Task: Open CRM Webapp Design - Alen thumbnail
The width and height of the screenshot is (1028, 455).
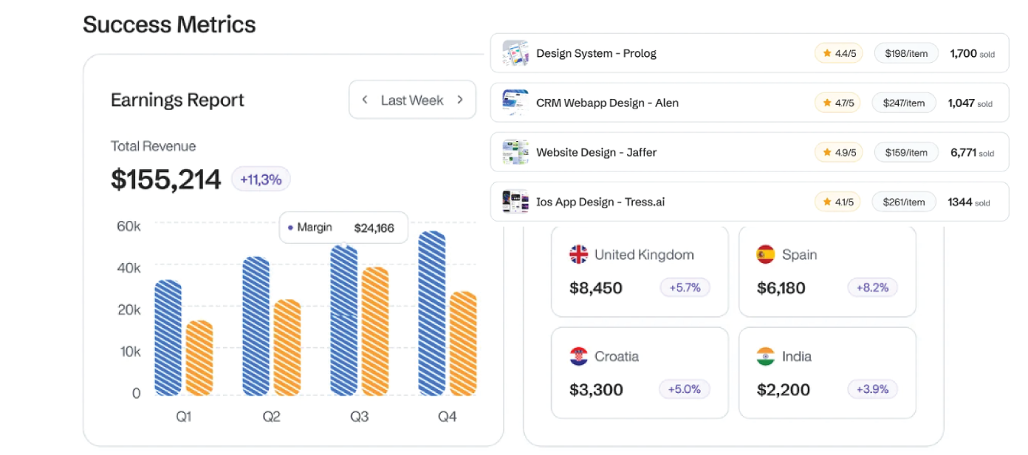Action: pos(515,103)
